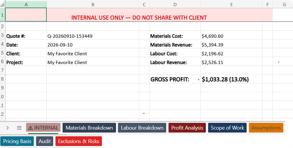Image resolution: width=293 pixels, height=148 pixels.
Task: Select row 8 header
Action: pos(2,79)
